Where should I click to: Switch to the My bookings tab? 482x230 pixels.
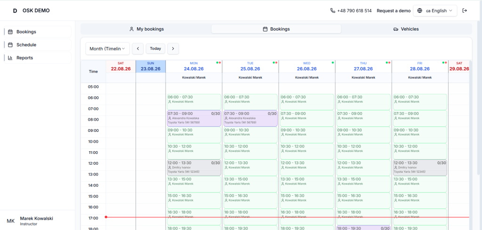pos(146,29)
